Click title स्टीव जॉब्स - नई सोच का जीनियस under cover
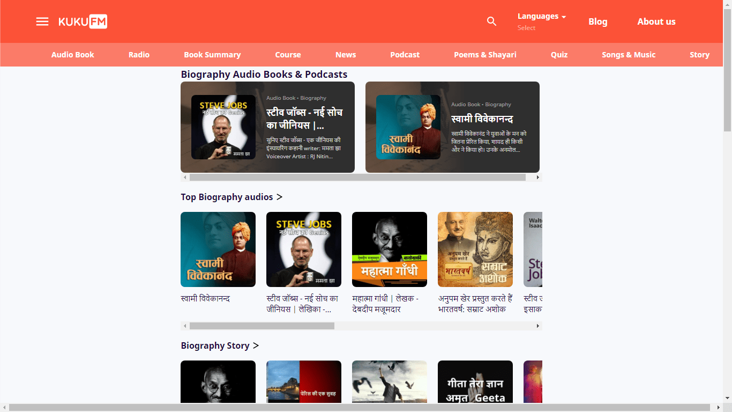 coord(302,304)
